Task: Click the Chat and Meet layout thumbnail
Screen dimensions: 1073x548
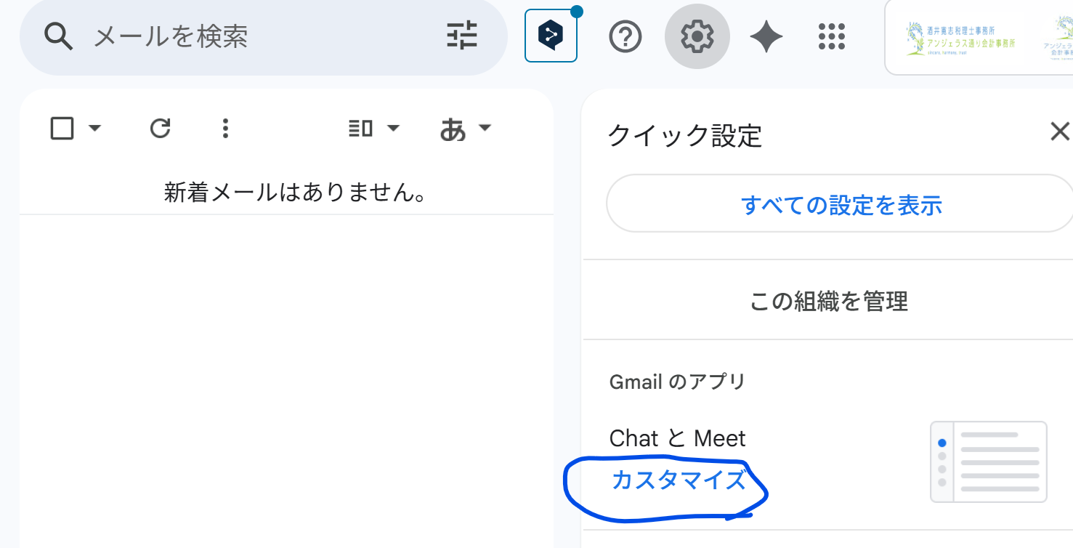Action: click(989, 462)
